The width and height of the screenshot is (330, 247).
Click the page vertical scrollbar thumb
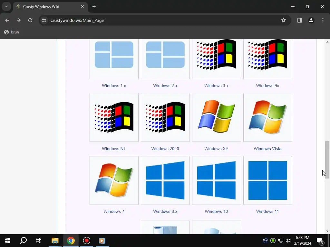coord(327,160)
